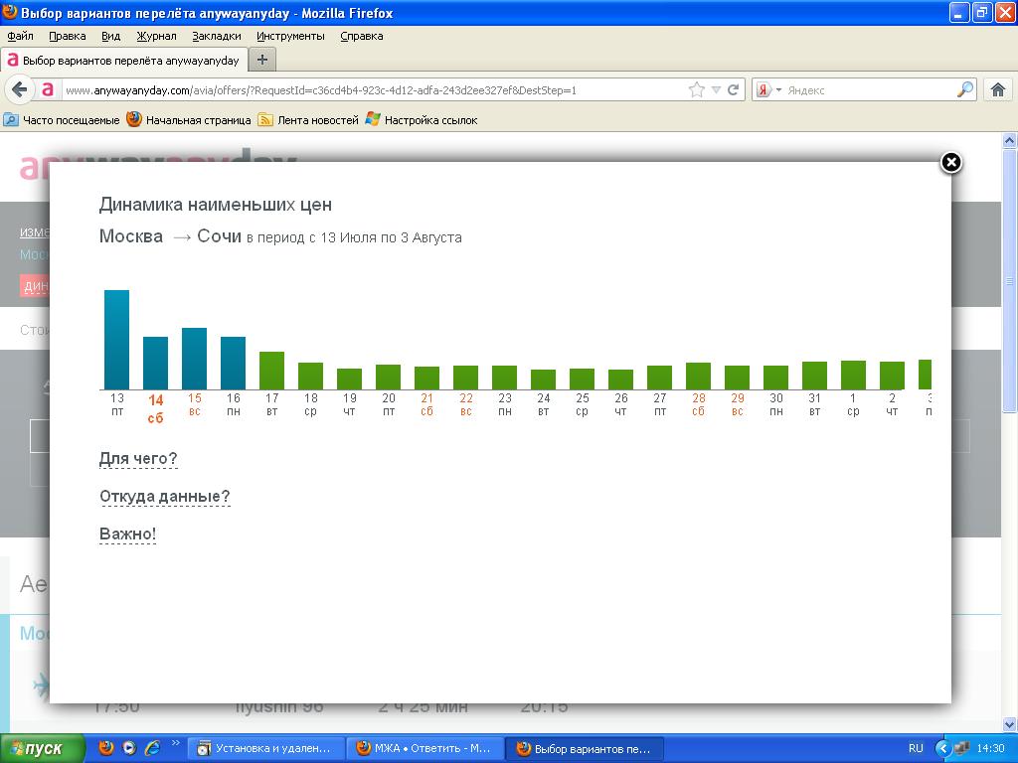This screenshot has height=763, width=1018.
Task: Open the Инструменты menu
Action: point(290,36)
